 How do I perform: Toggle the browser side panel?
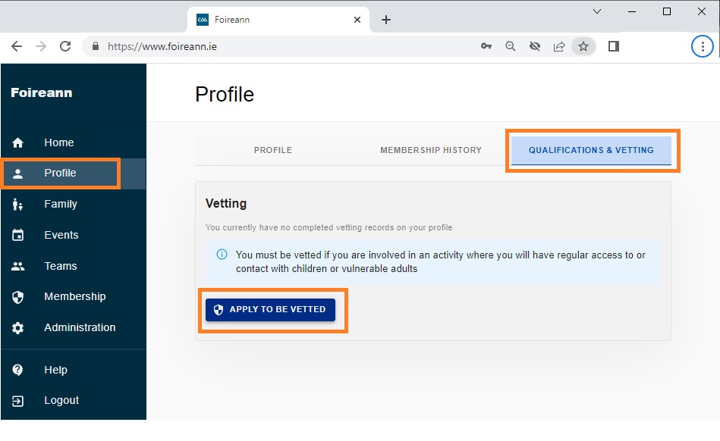[614, 46]
